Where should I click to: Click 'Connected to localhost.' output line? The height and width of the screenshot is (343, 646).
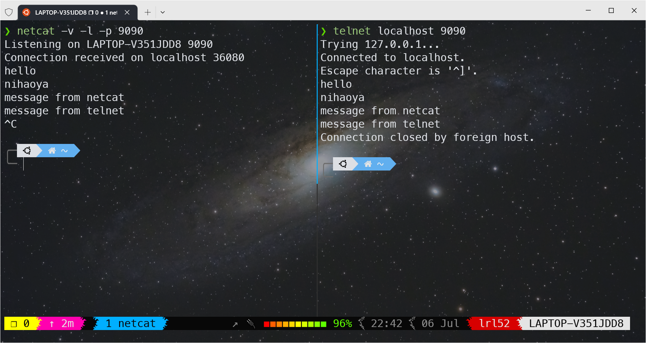tap(393, 57)
